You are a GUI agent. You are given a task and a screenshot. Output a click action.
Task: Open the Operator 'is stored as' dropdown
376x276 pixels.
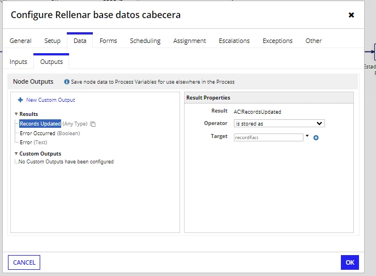click(x=279, y=123)
